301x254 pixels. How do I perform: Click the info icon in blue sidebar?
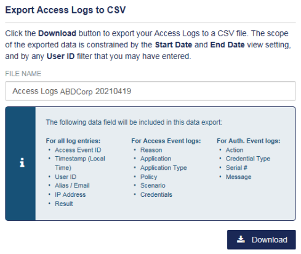pos(22,163)
